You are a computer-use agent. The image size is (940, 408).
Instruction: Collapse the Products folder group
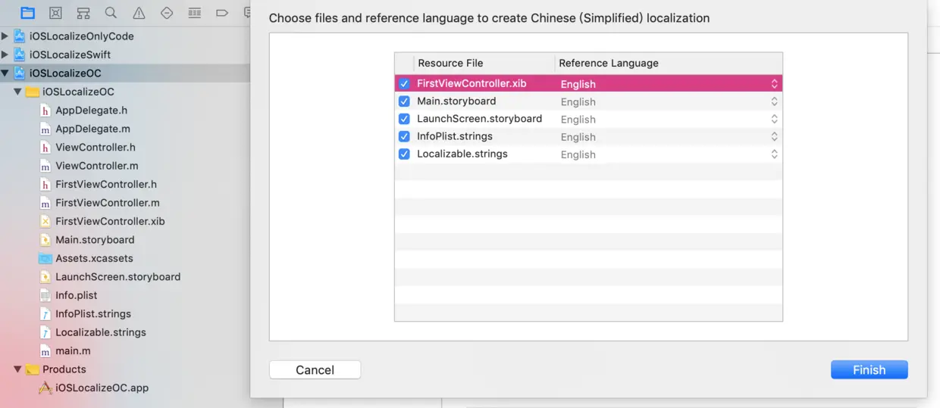click(17, 369)
